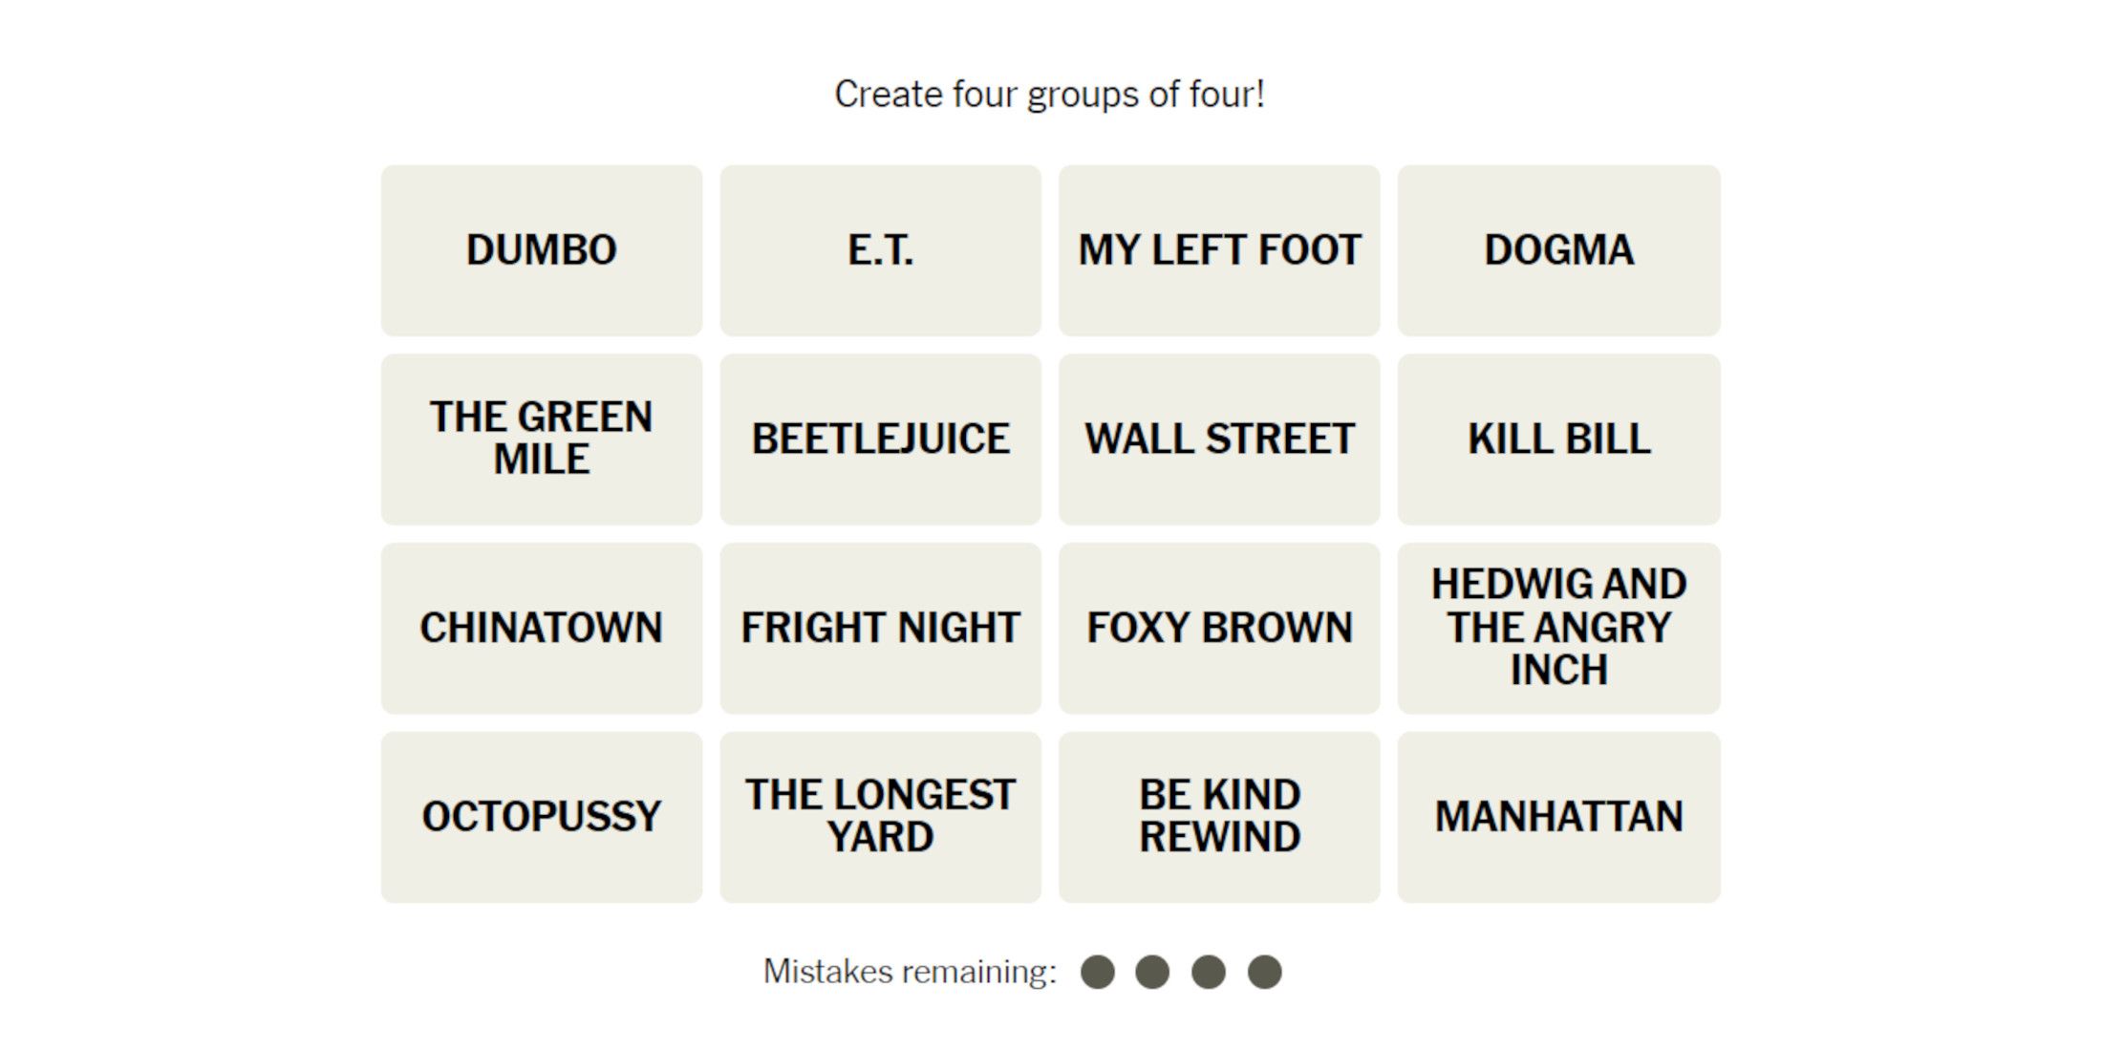Choose the CHINATOWN tile
This screenshot has height=1051, width=2102.
[x=541, y=628]
